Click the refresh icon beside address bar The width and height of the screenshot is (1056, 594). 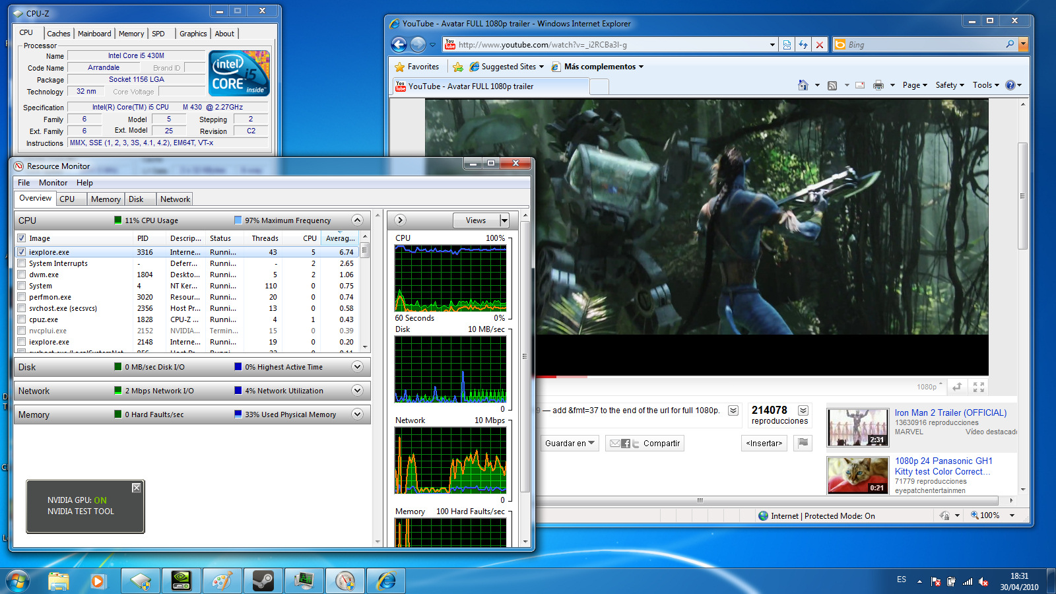coord(803,45)
